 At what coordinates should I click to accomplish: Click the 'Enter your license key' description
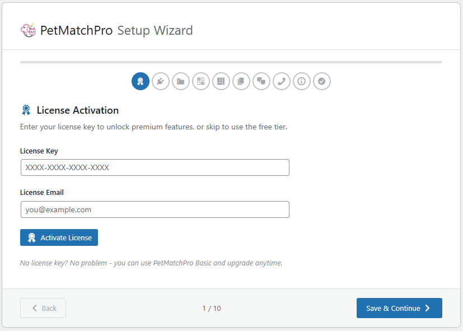pyautogui.click(x=153, y=127)
